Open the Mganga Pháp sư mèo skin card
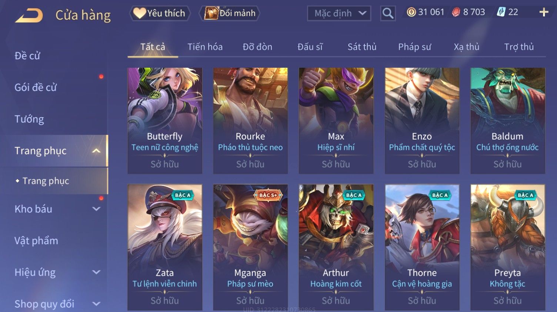557x312 pixels. click(x=250, y=247)
